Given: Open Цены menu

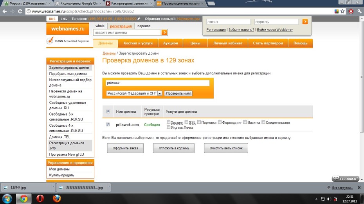Looking at the screenshot, I should (x=195, y=43).
